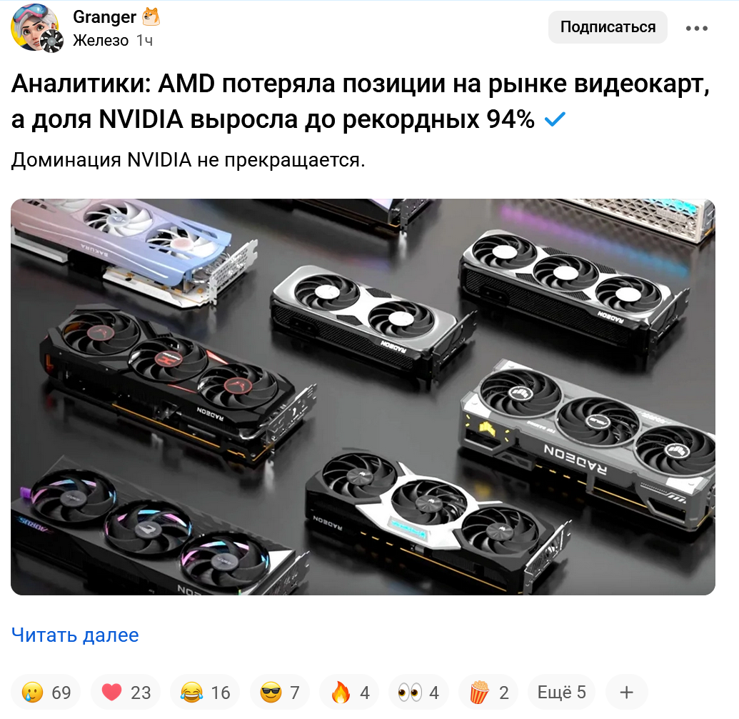Click the Granger author name

[x=104, y=17]
